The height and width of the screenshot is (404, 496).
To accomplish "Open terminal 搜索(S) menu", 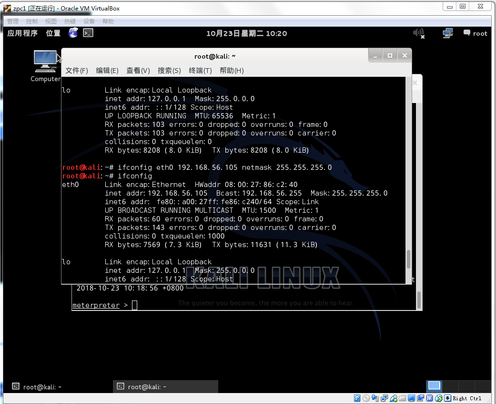I will pyautogui.click(x=169, y=70).
